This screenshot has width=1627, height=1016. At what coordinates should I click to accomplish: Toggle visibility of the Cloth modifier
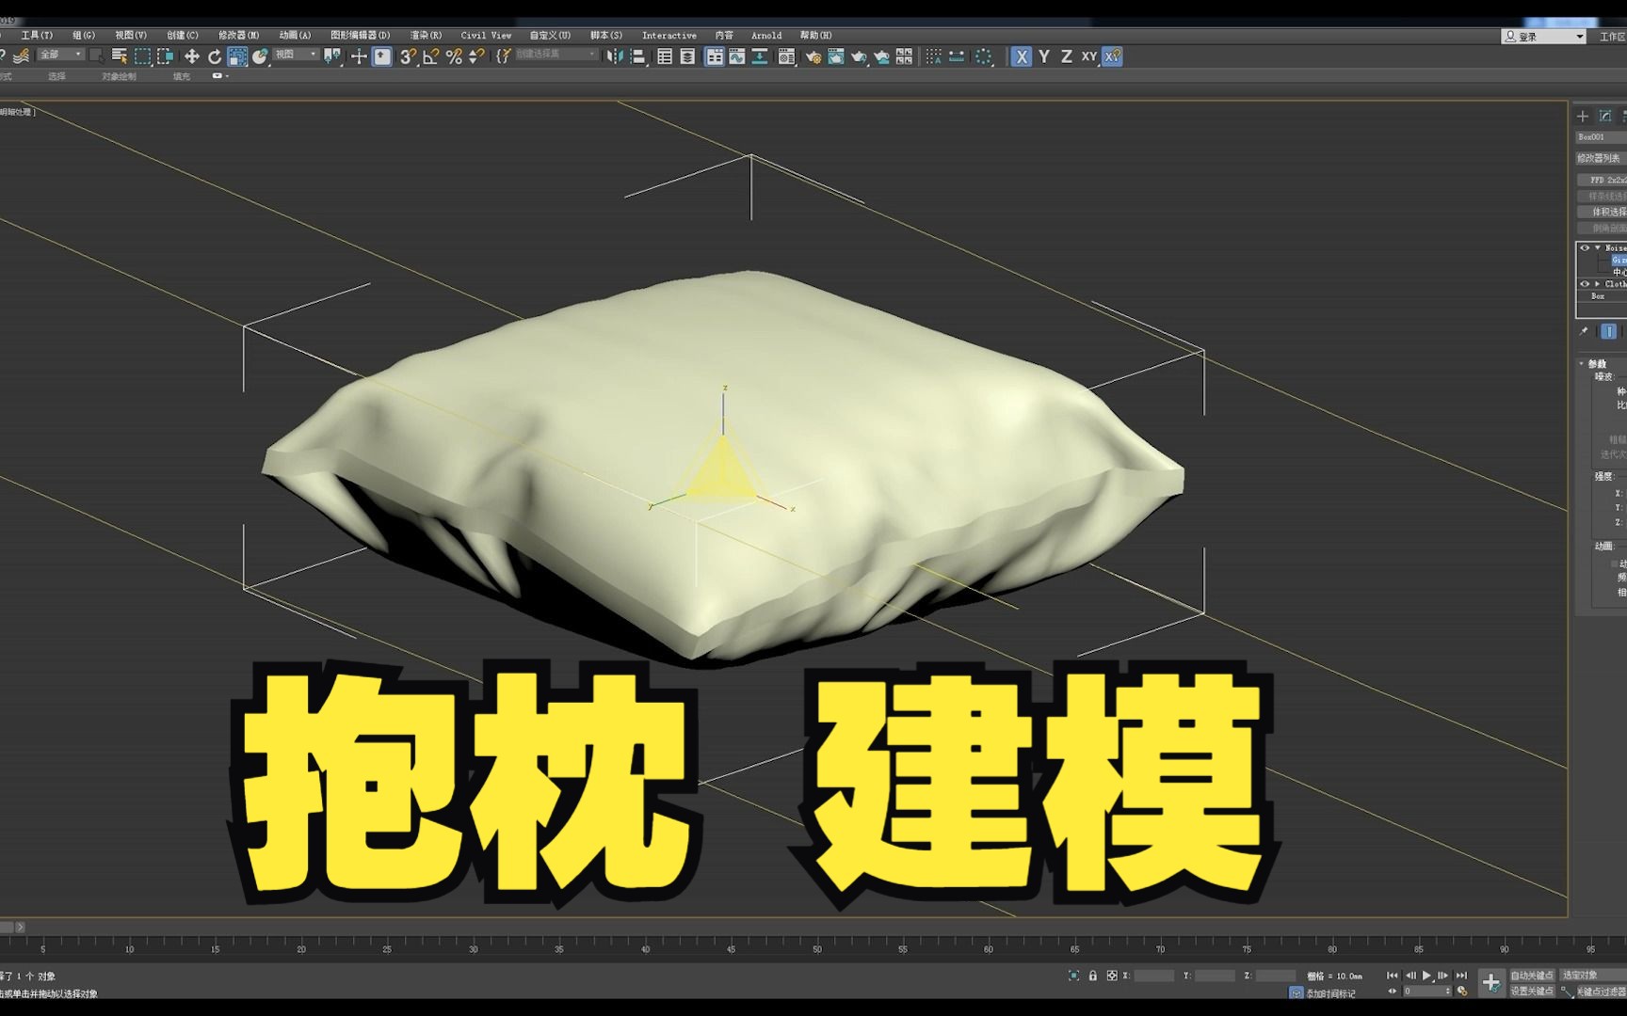pyautogui.click(x=1585, y=283)
